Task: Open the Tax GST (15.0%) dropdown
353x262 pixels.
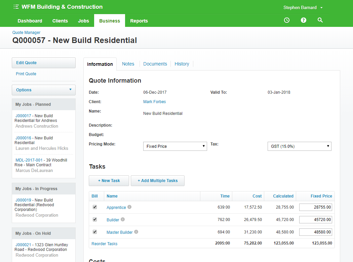Action: [300, 146]
